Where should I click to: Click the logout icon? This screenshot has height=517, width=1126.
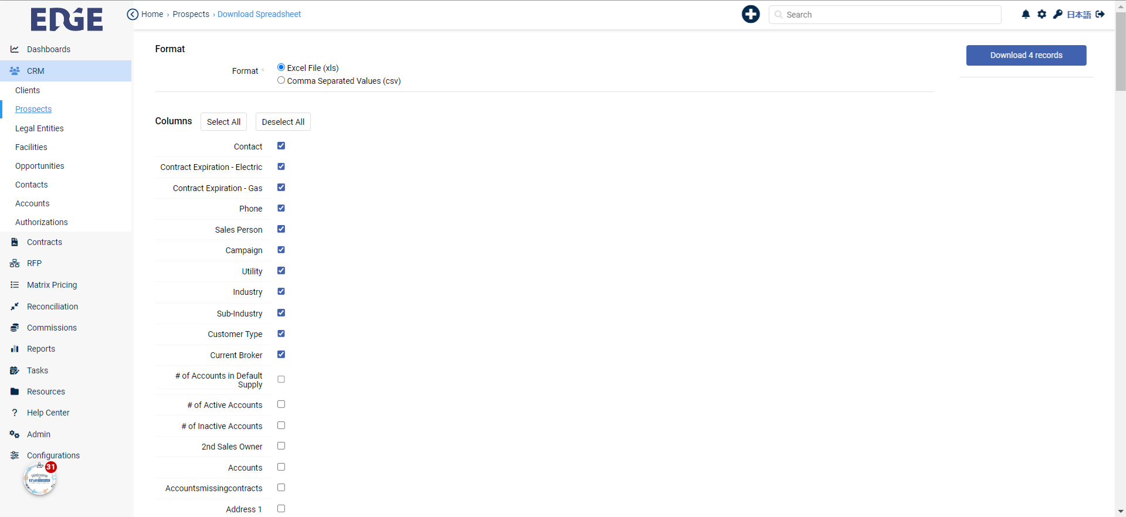click(x=1100, y=14)
